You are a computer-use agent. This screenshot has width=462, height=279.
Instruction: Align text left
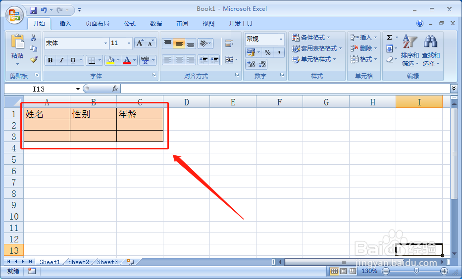click(x=168, y=60)
